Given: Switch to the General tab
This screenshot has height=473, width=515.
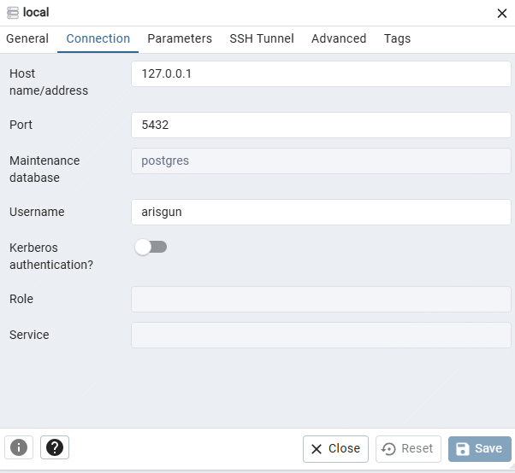Looking at the screenshot, I should coord(27,38).
